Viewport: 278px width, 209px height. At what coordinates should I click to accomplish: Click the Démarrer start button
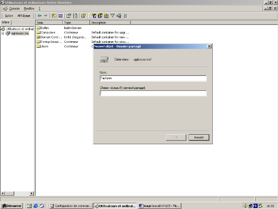[11, 206]
